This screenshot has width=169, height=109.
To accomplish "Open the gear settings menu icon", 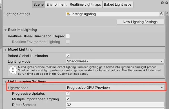I will (x=167, y=3).
